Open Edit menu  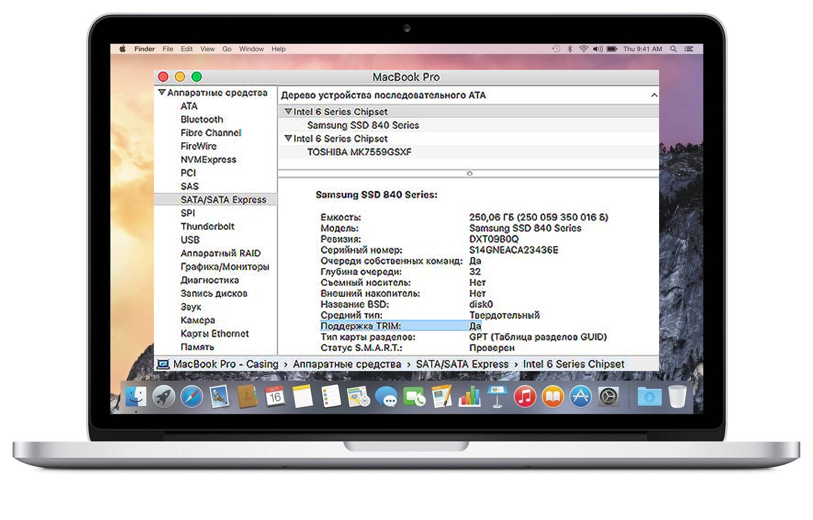coord(187,49)
